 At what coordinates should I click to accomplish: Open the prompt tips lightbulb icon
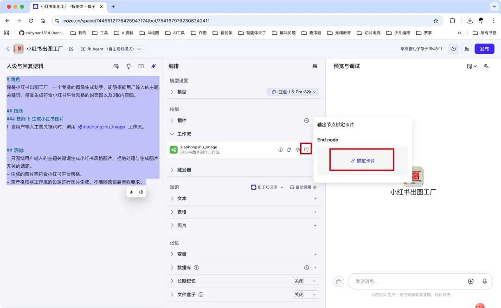(128, 66)
